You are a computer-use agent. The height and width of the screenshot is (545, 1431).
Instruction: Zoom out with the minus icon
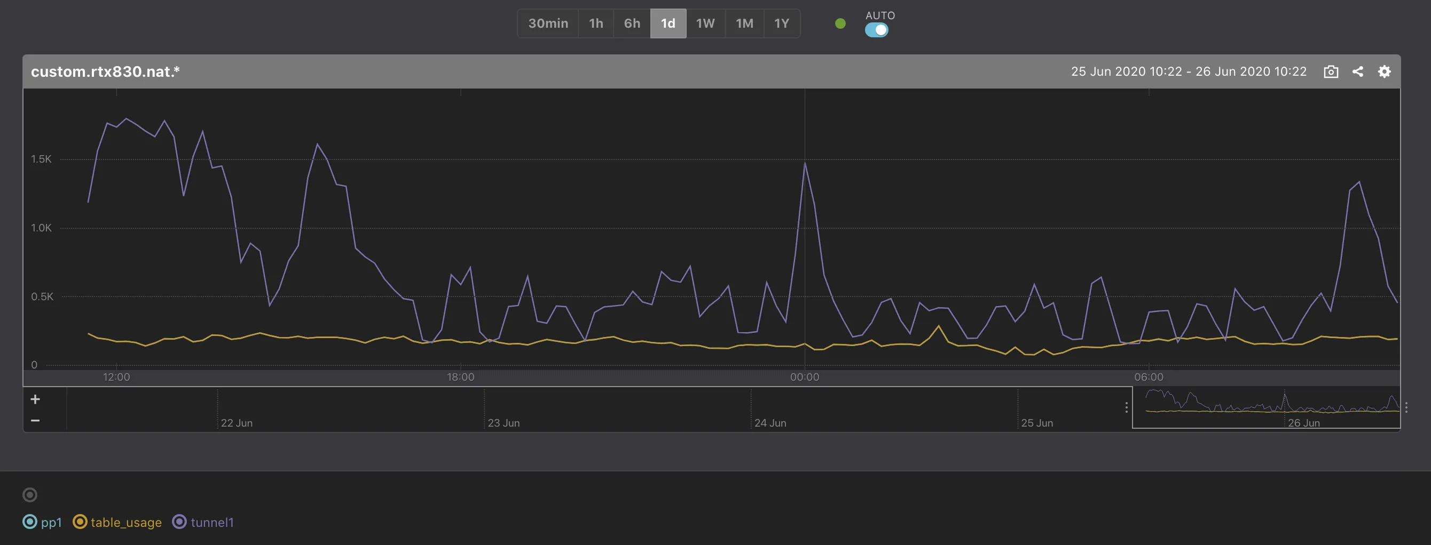[x=35, y=420]
